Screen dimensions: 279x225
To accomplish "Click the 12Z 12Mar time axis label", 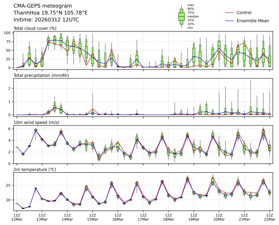I will click(x=17, y=217).
